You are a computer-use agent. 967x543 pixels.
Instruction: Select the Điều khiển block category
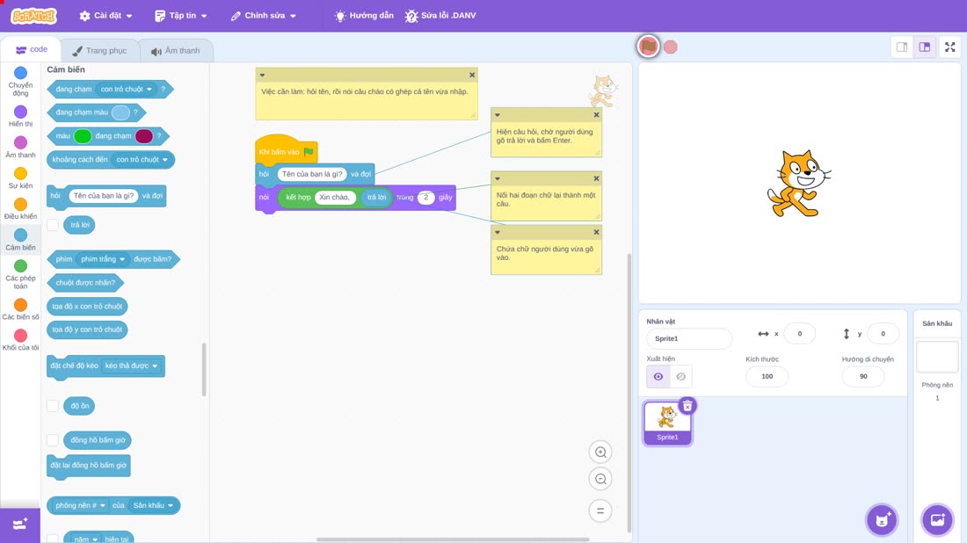(x=20, y=208)
